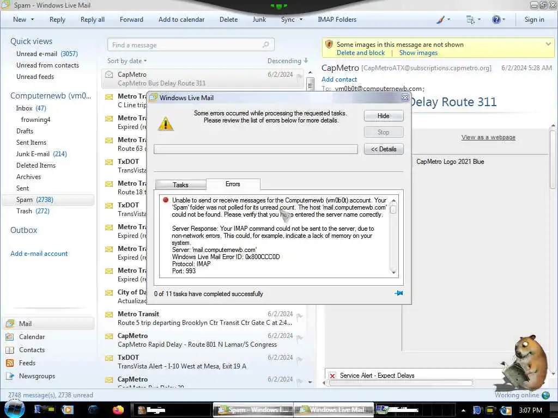Image resolution: width=558 pixels, height=418 pixels.
Task: Open Calendar from the sidebar
Action: tap(32, 336)
